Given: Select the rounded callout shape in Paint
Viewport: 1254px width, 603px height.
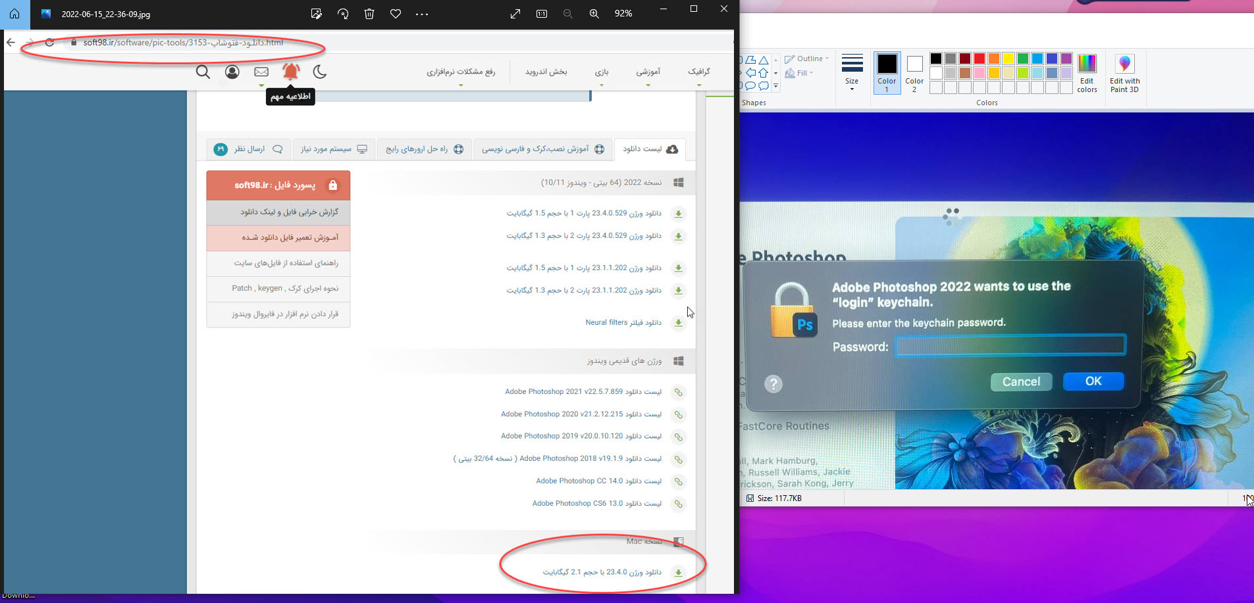Looking at the screenshot, I should (x=750, y=85).
